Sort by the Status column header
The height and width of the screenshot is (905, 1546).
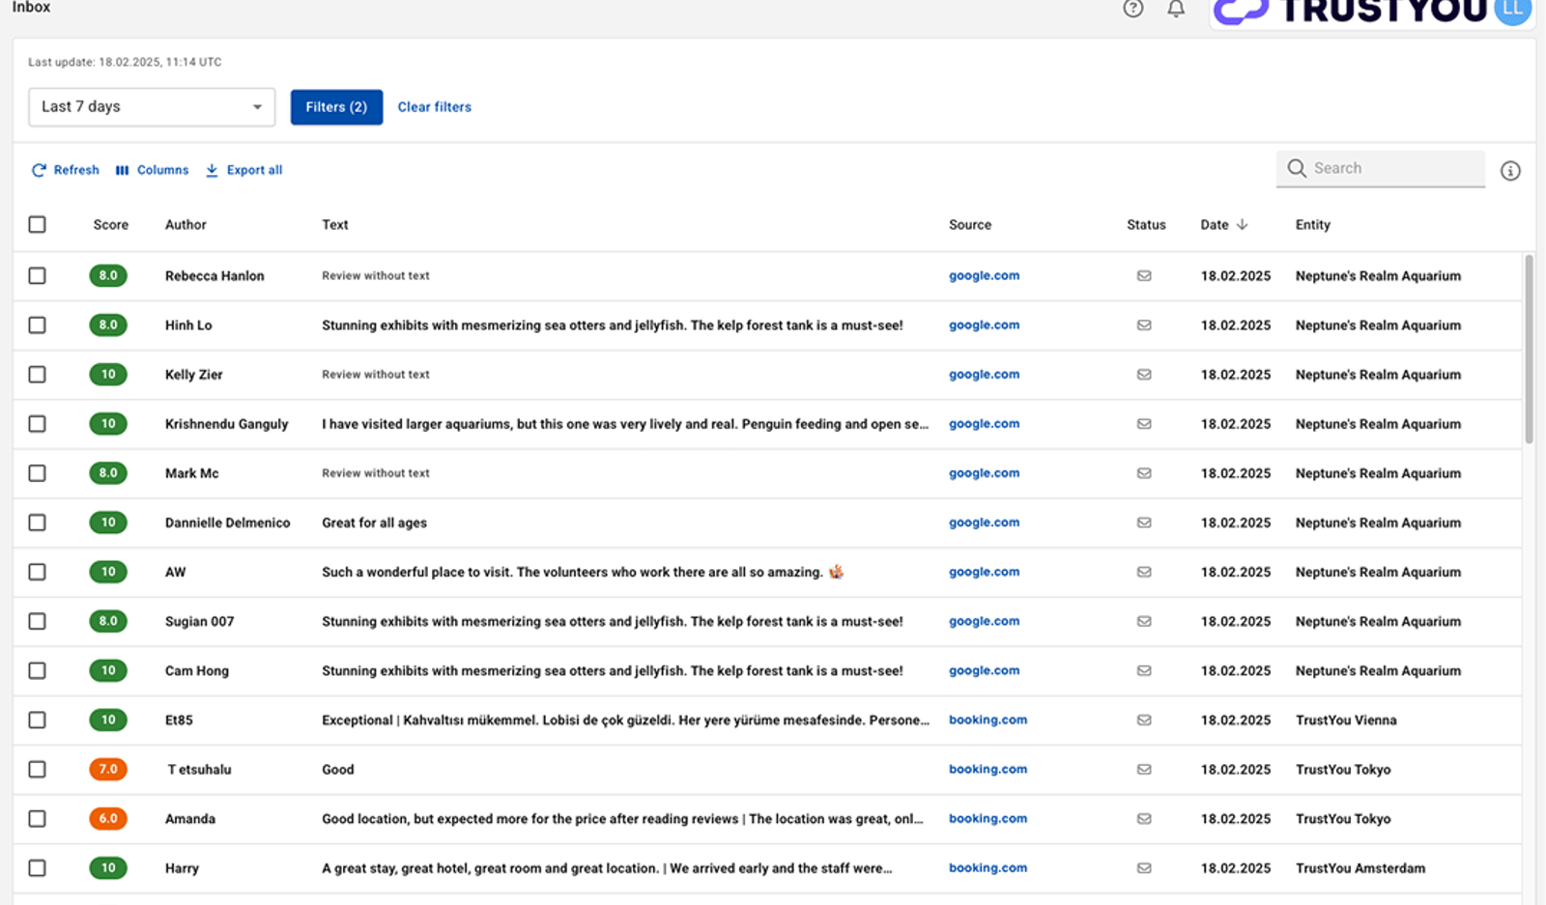(x=1146, y=224)
